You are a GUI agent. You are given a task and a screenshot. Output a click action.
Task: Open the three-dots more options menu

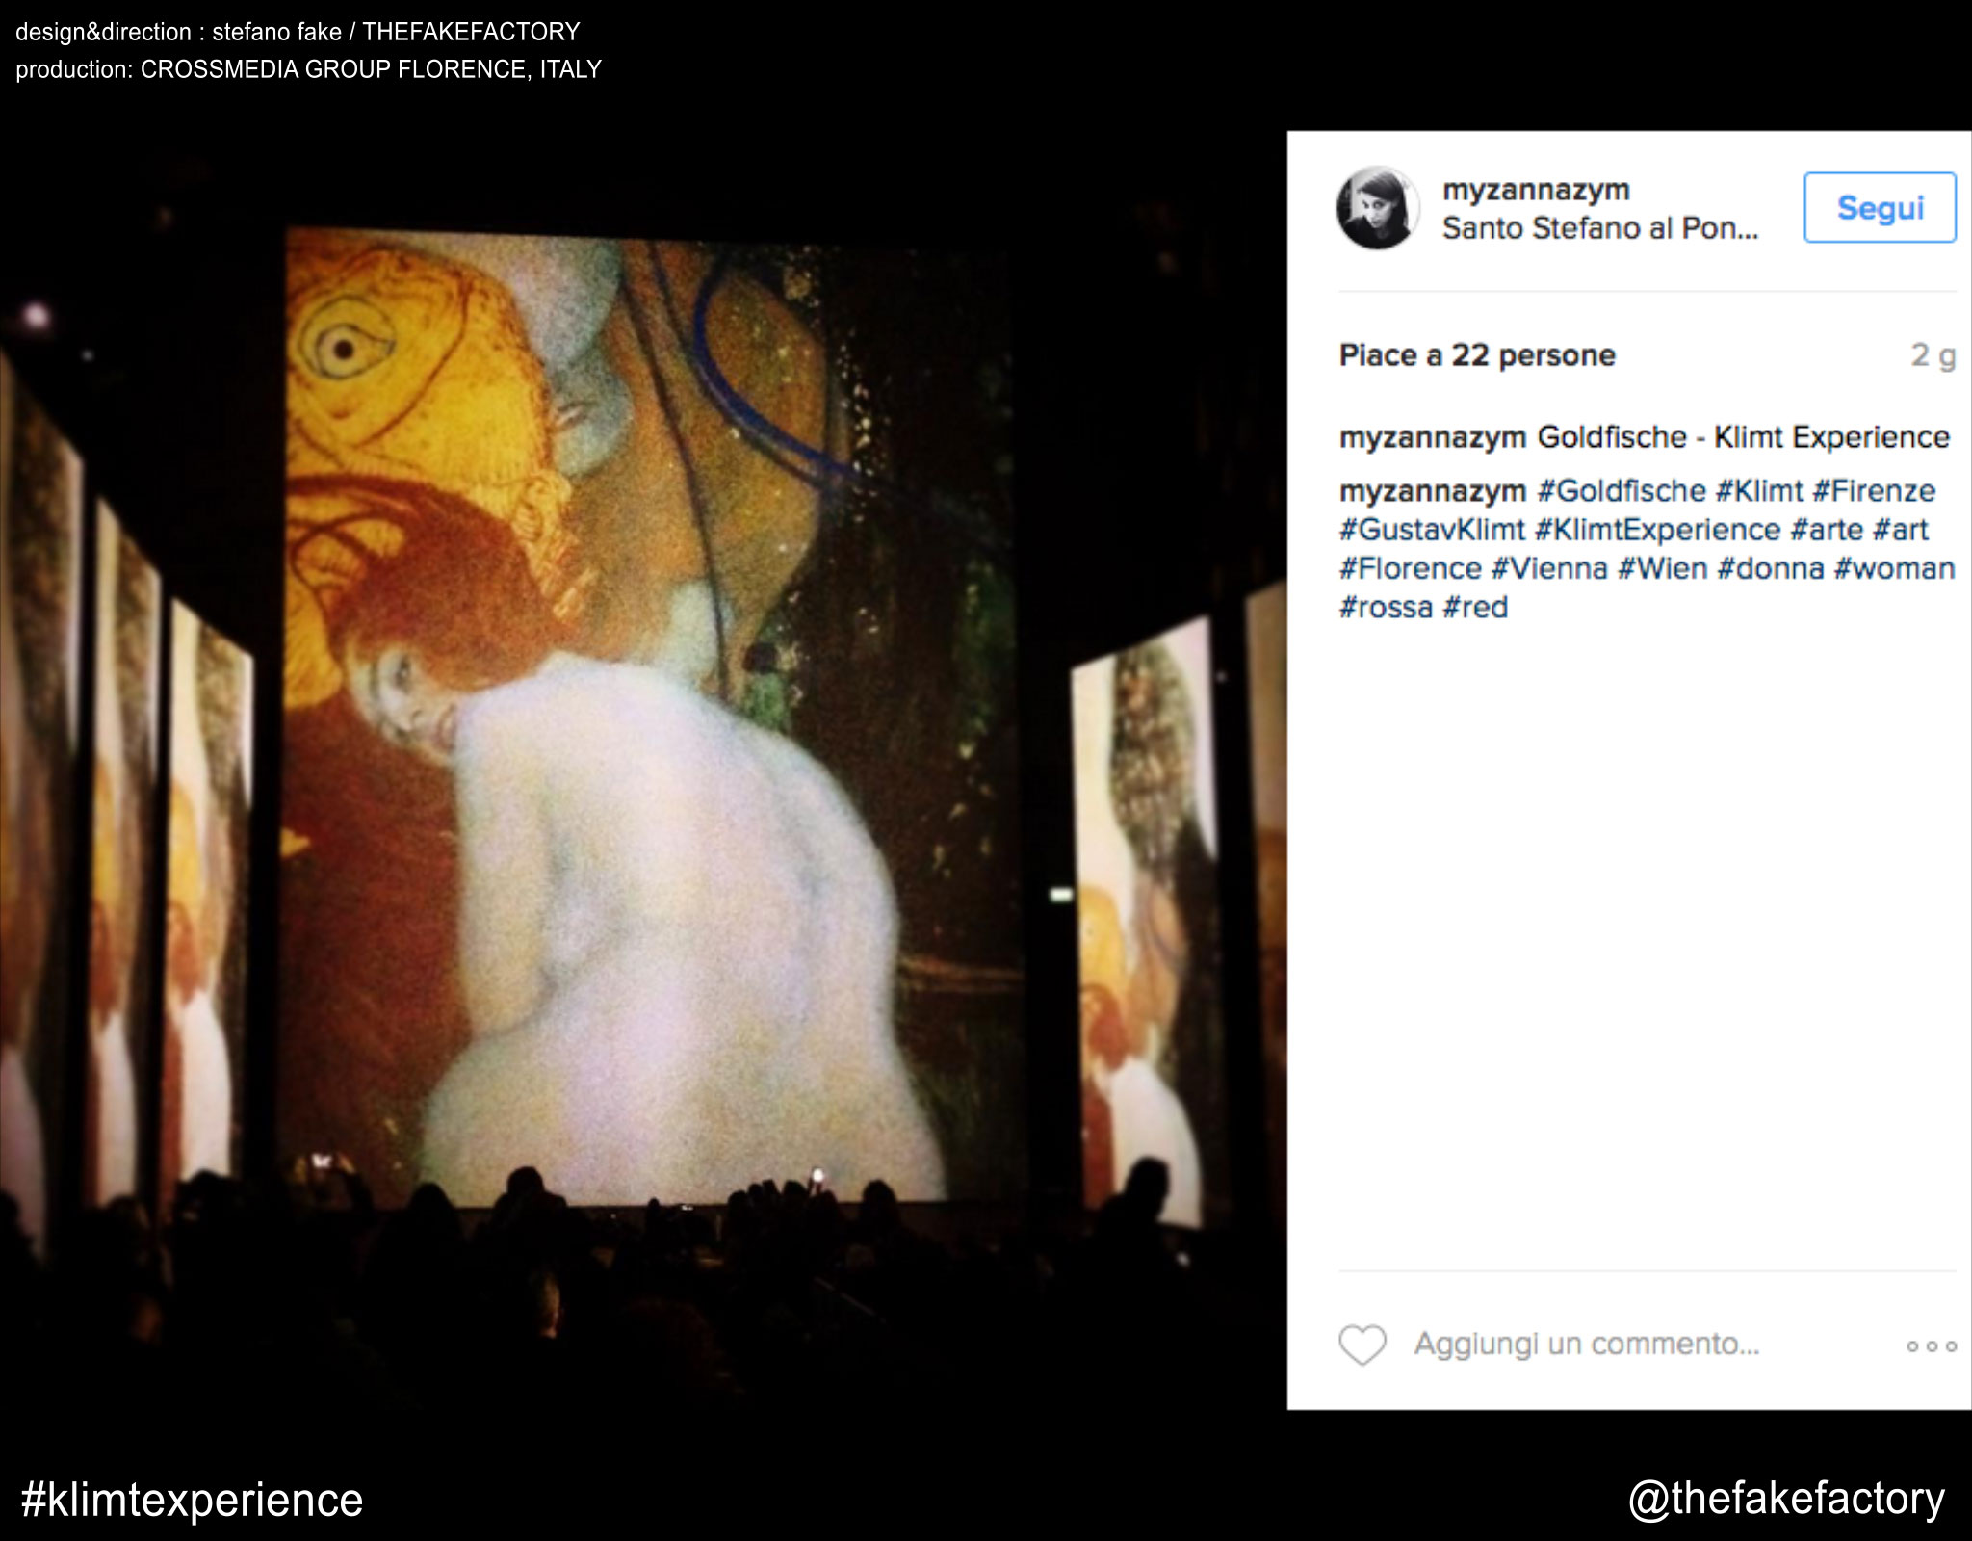click(1932, 1346)
